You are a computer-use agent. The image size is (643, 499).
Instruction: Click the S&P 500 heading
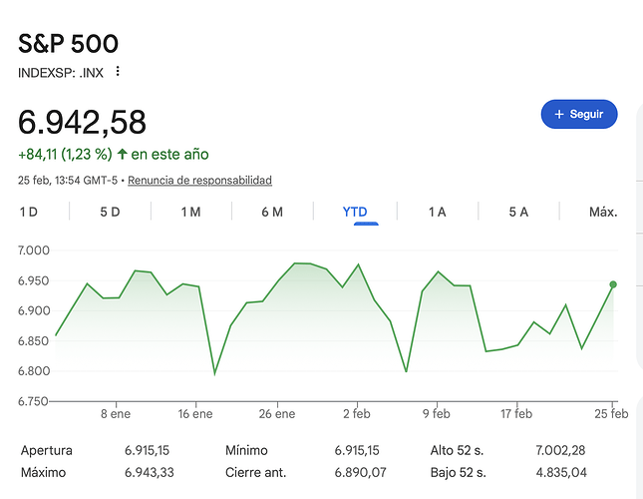68,44
